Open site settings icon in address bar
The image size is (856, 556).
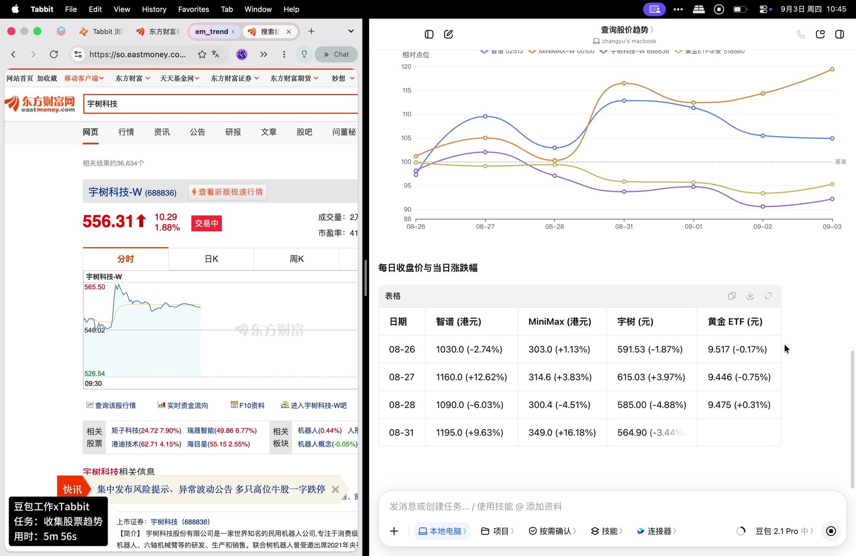pyautogui.click(x=78, y=54)
